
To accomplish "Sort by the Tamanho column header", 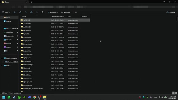I will 85,16.
